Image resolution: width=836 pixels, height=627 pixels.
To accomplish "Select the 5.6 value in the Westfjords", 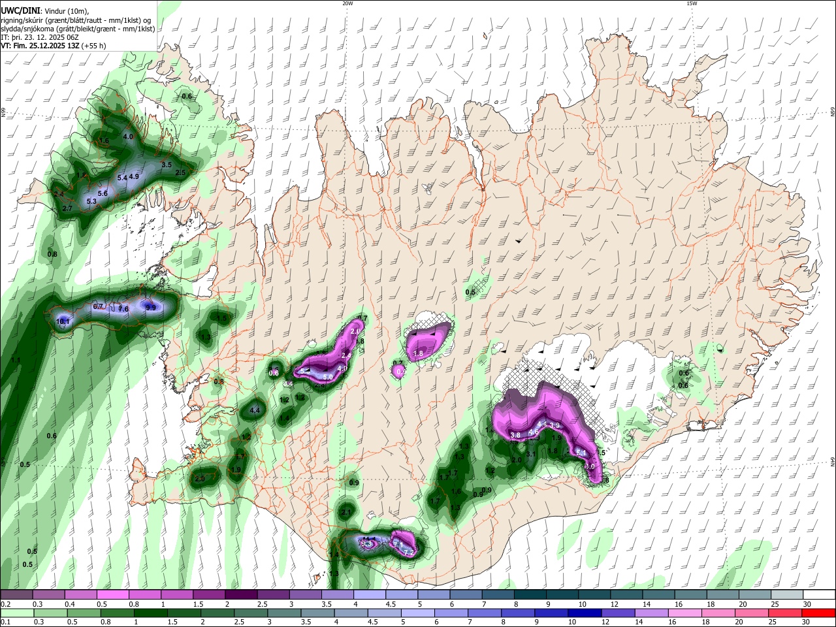I will 103,193.
